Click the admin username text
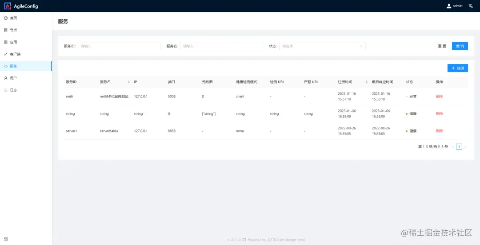 tap(458, 6)
